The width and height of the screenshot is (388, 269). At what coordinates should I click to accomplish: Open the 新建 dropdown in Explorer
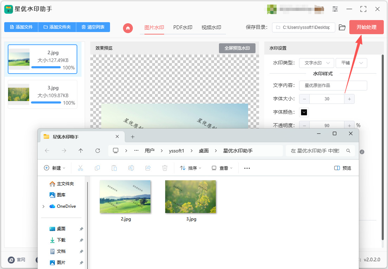point(54,168)
